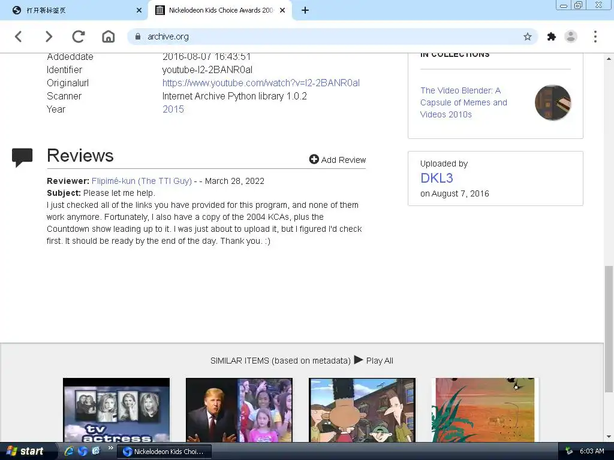This screenshot has width=614, height=460.
Task: Play all similar items
Action: click(374, 360)
